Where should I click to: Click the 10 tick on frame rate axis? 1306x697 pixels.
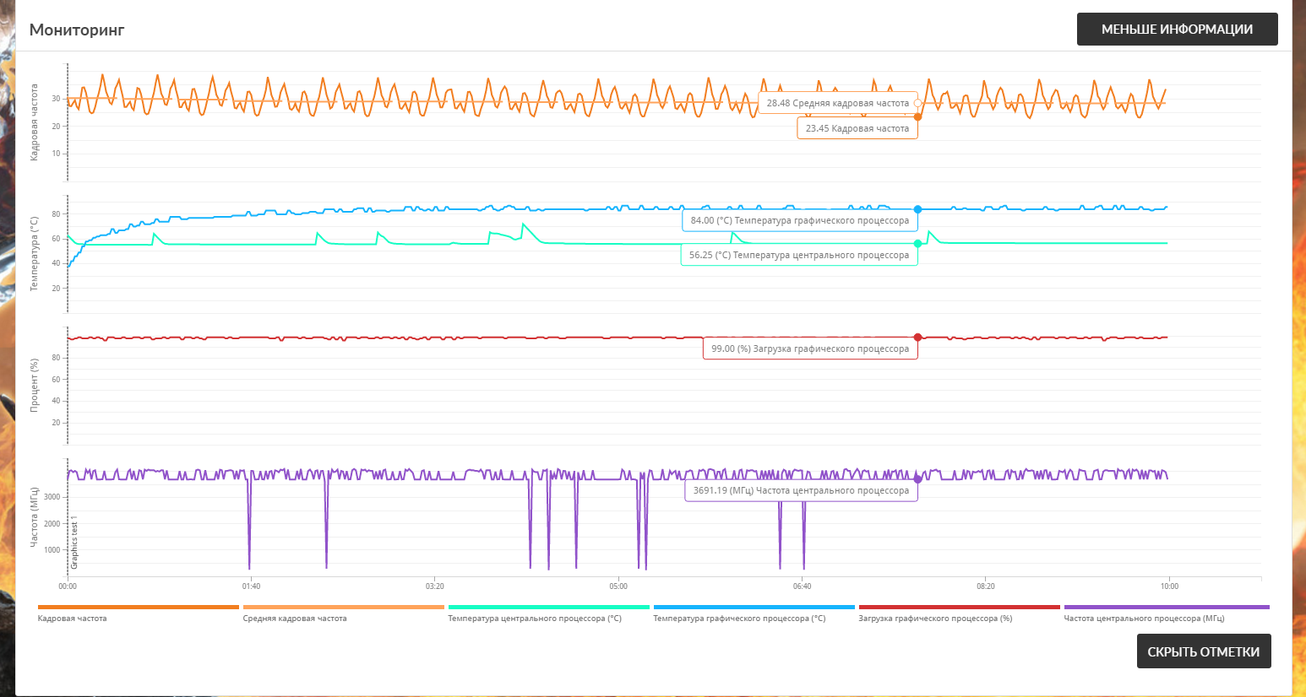[x=57, y=154]
